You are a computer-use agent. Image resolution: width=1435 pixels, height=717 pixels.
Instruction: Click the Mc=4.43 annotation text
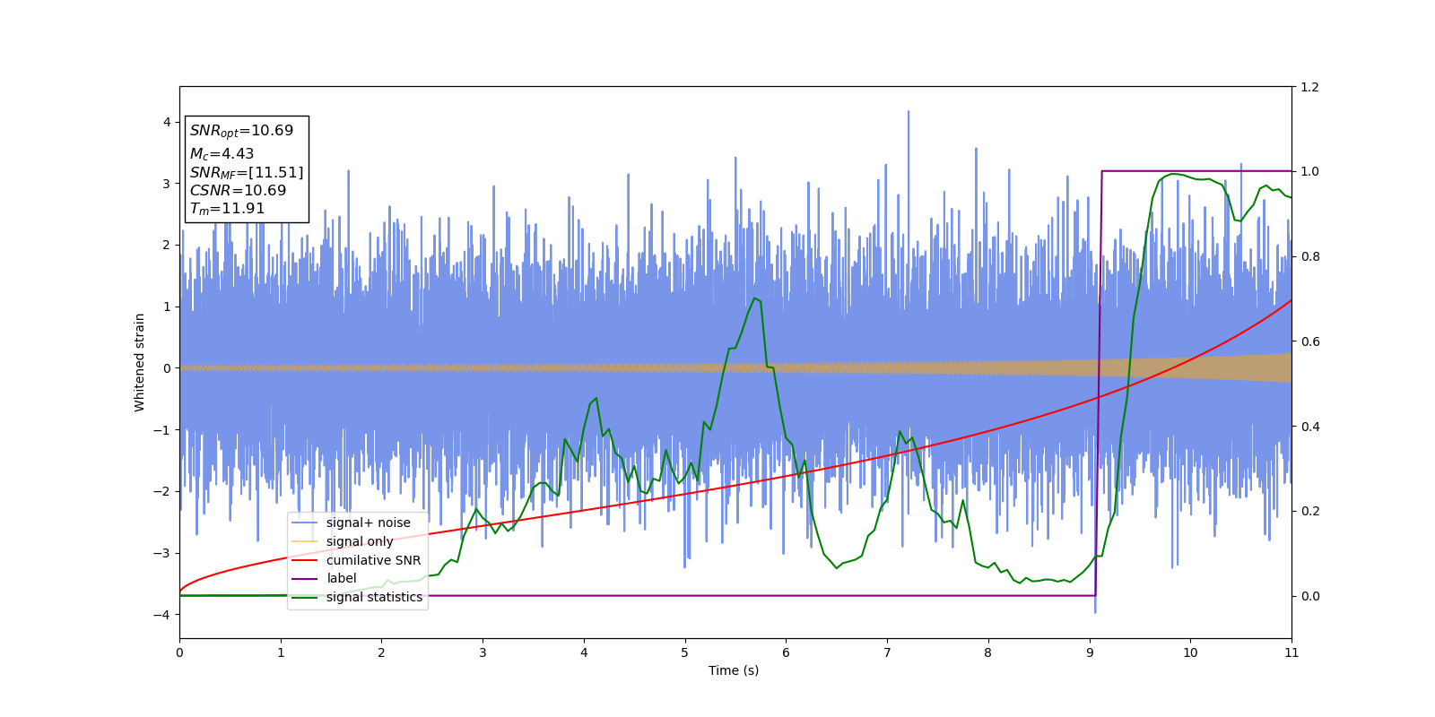(222, 154)
